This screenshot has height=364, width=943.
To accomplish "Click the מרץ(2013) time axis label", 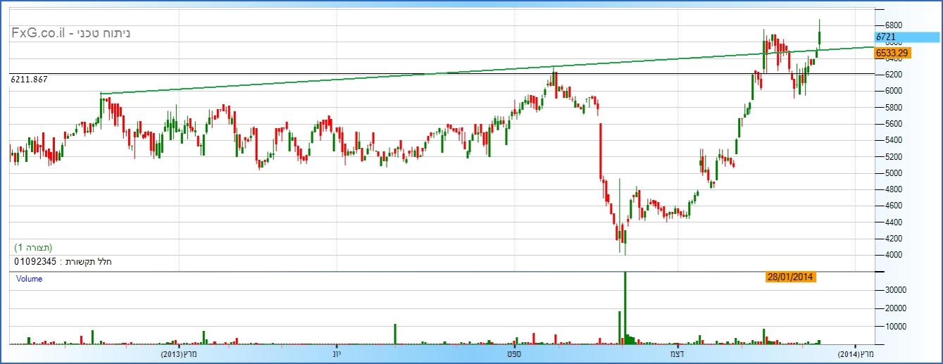I will point(178,353).
